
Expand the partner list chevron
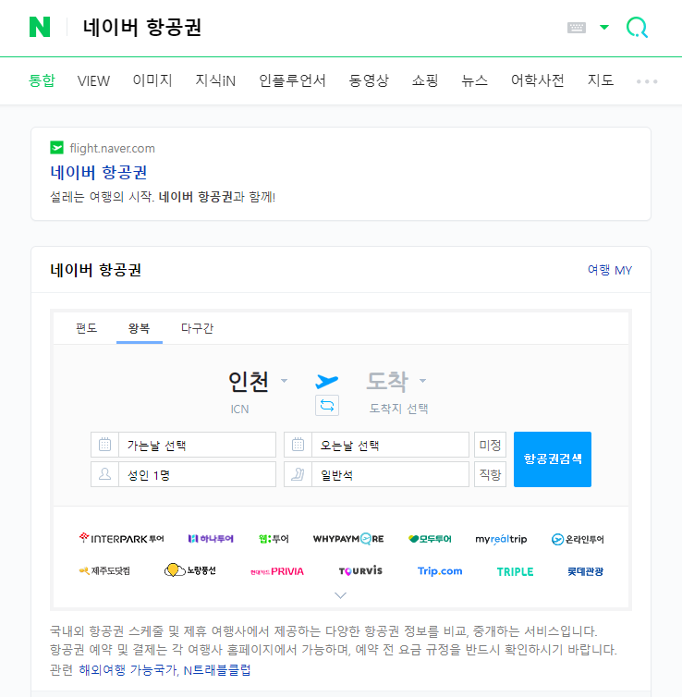(x=340, y=595)
